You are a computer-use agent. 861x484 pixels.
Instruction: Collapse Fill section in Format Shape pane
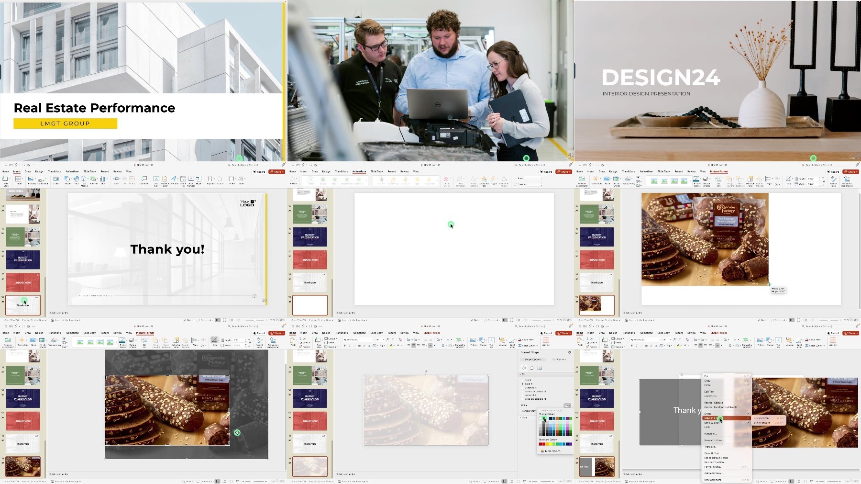520,374
